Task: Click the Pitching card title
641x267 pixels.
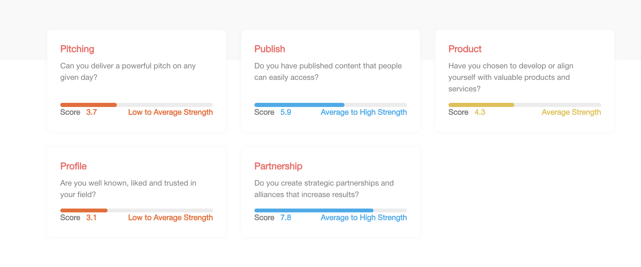Action: pyautogui.click(x=77, y=49)
